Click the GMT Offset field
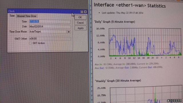The height and width of the screenshot is (103, 183). 50,39
